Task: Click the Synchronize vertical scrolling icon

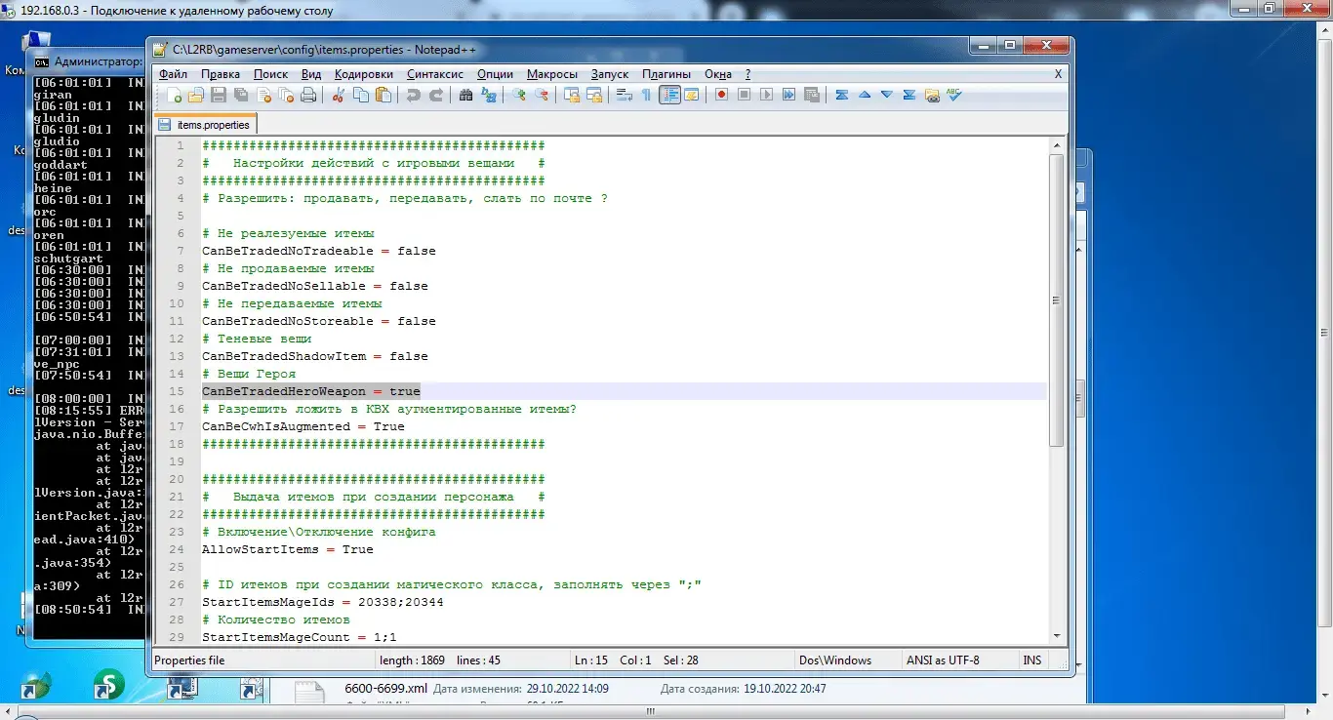Action: [570, 95]
